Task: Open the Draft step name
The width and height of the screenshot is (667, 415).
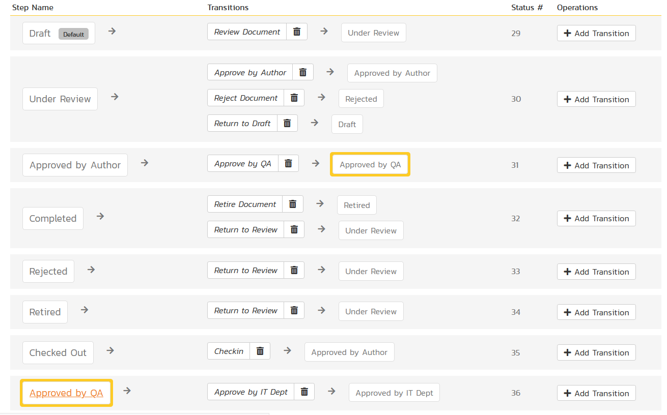Action: tap(40, 34)
